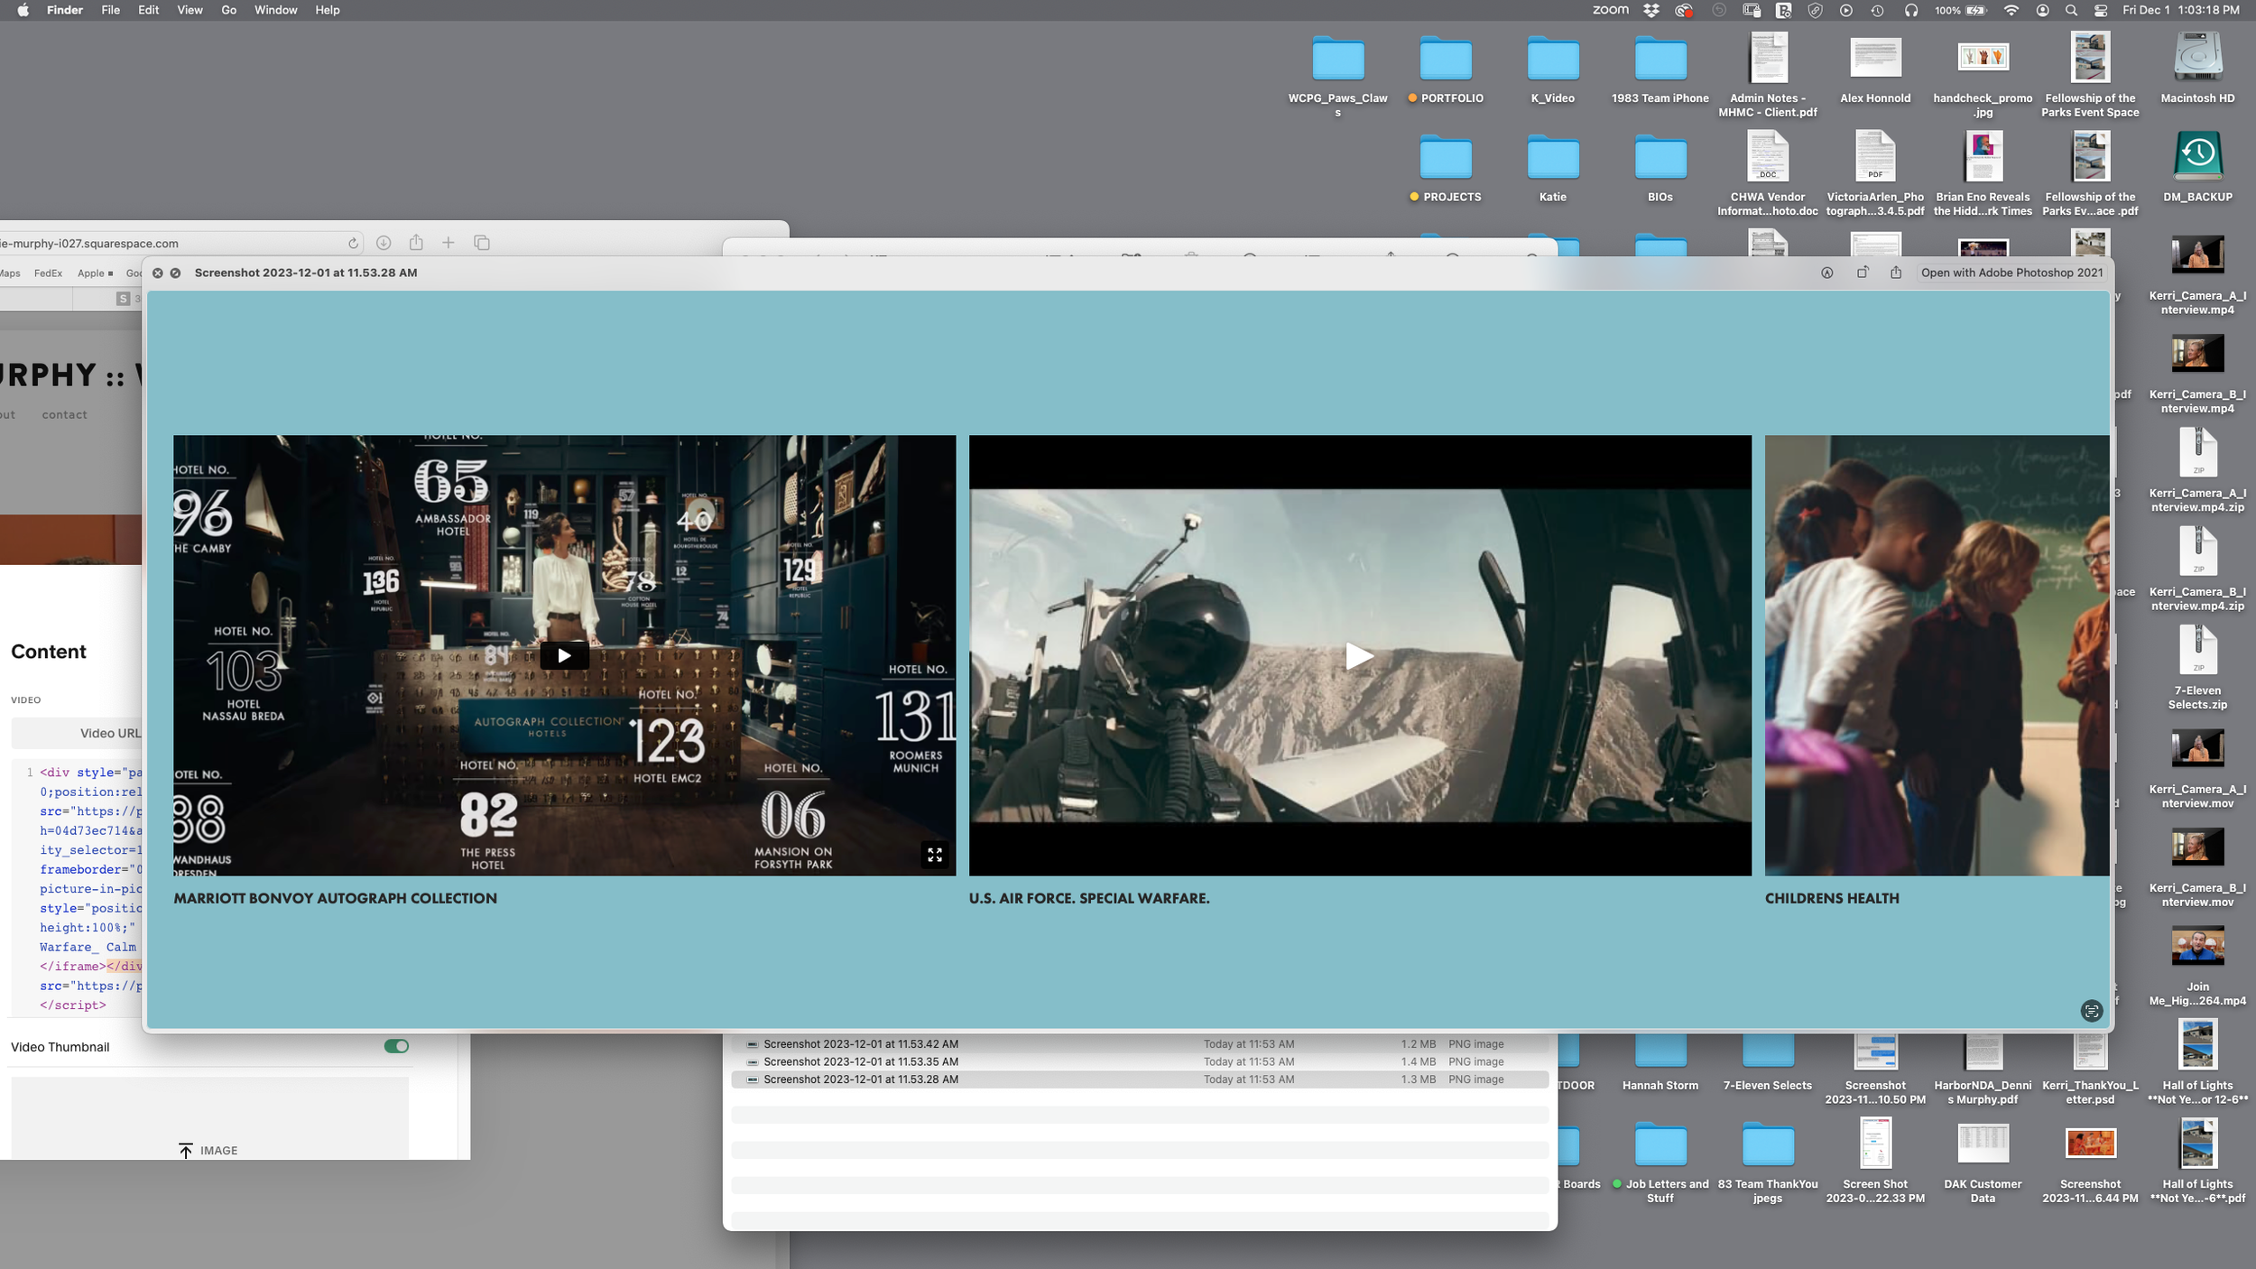Select the Video URL tab in Content panel
This screenshot has width=2256, height=1269.
click(x=110, y=733)
